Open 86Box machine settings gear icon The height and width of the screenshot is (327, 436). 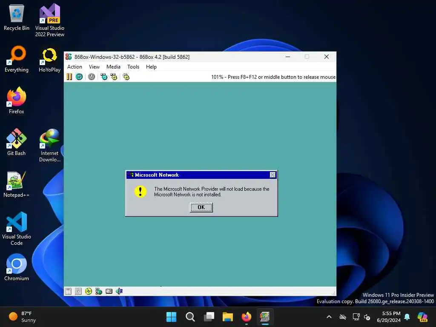tap(126, 77)
